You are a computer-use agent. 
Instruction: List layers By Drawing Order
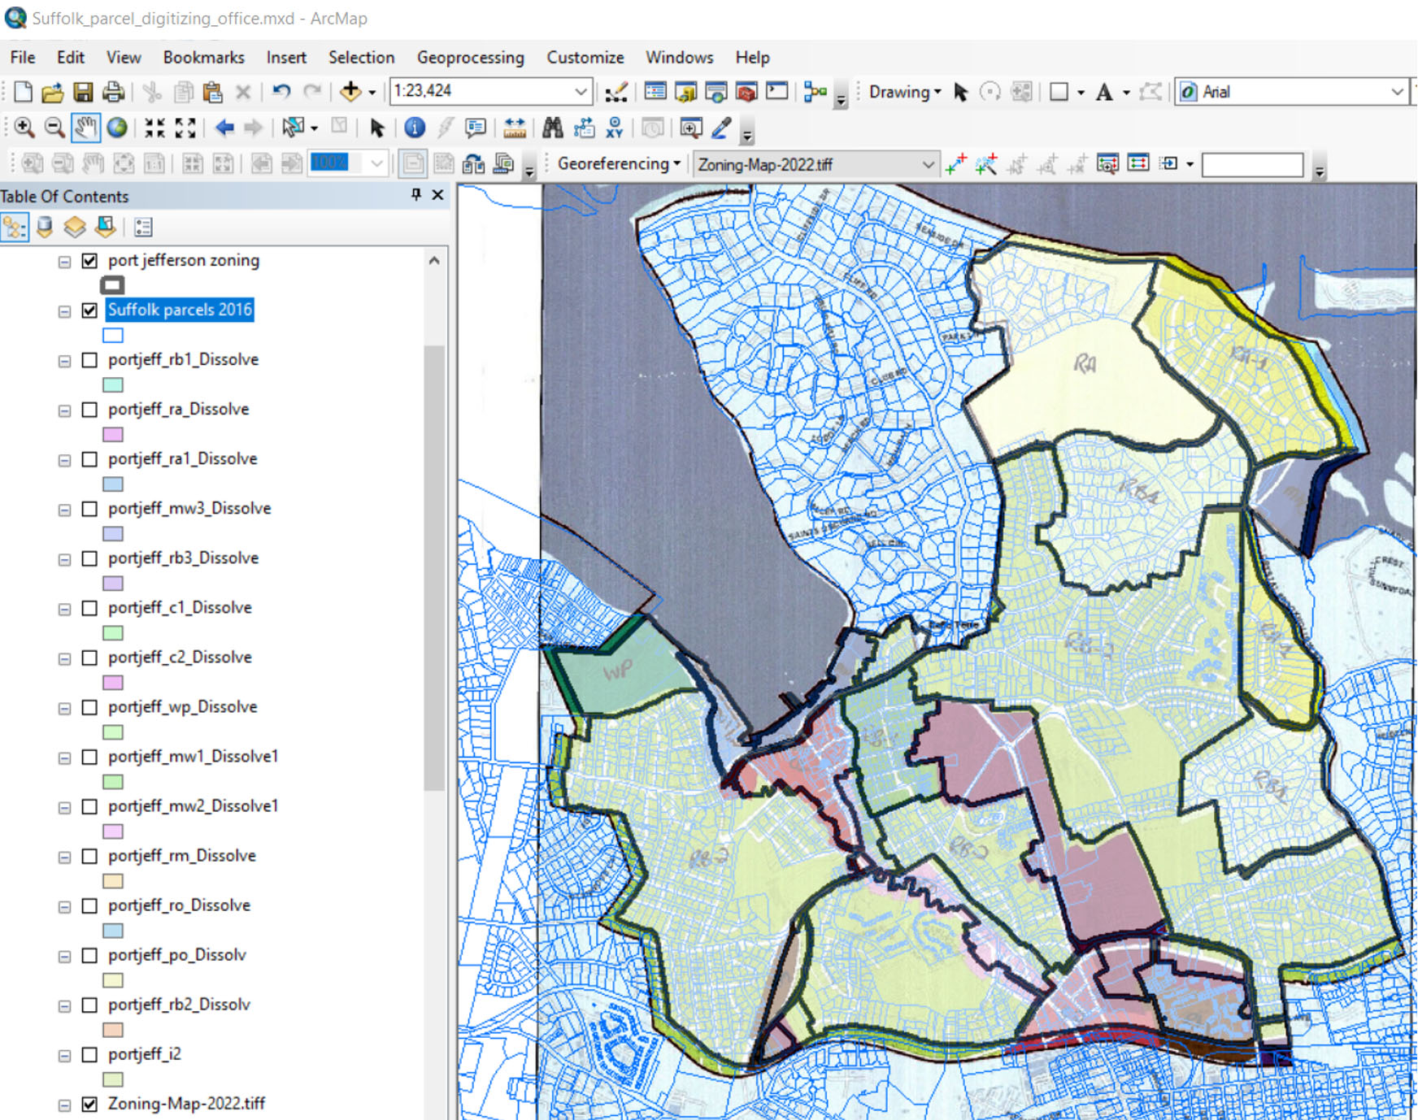[x=15, y=228]
